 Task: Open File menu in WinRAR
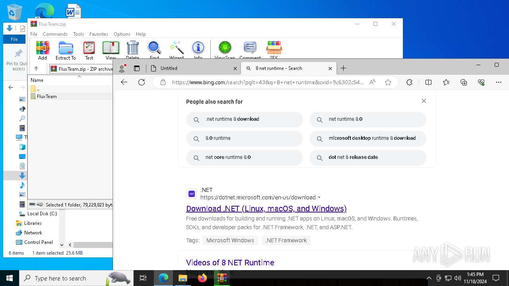click(x=34, y=34)
